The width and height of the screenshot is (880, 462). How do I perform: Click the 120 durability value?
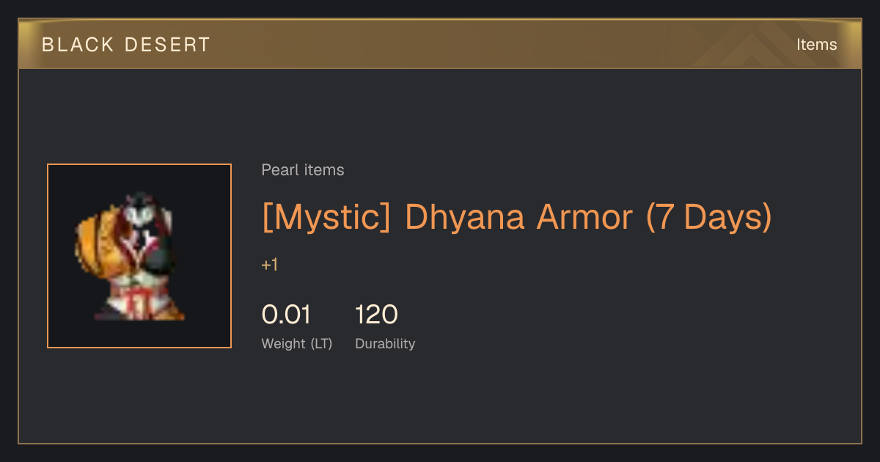pos(377,315)
